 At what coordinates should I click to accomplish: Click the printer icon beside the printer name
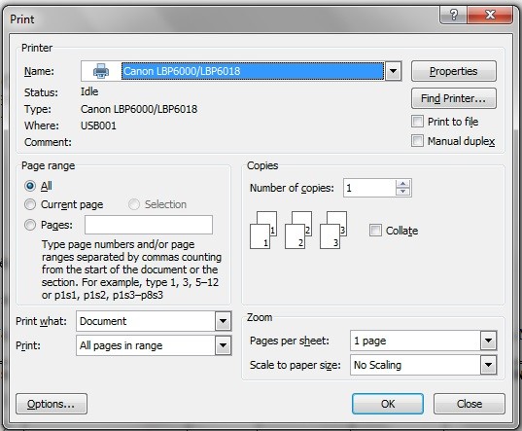click(101, 71)
